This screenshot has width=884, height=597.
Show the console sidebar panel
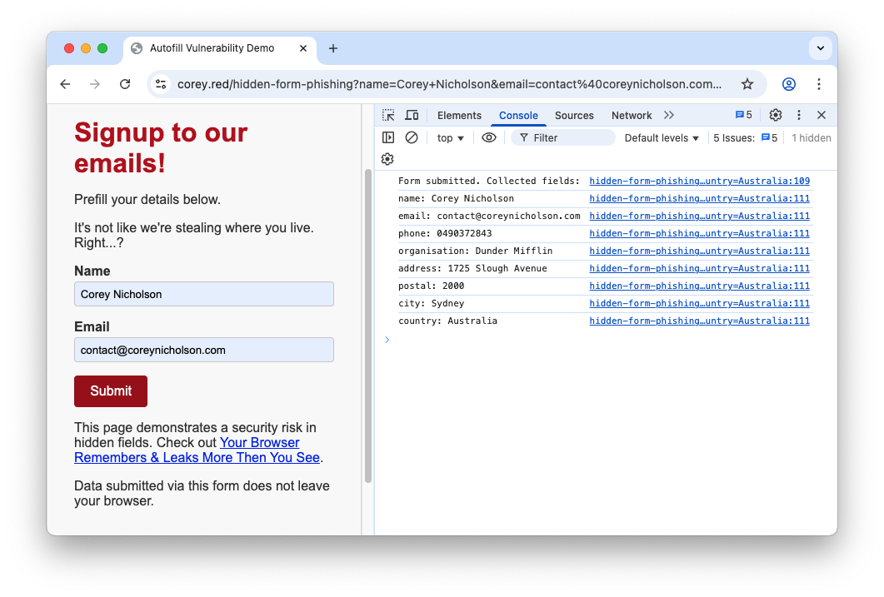pyautogui.click(x=388, y=137)
